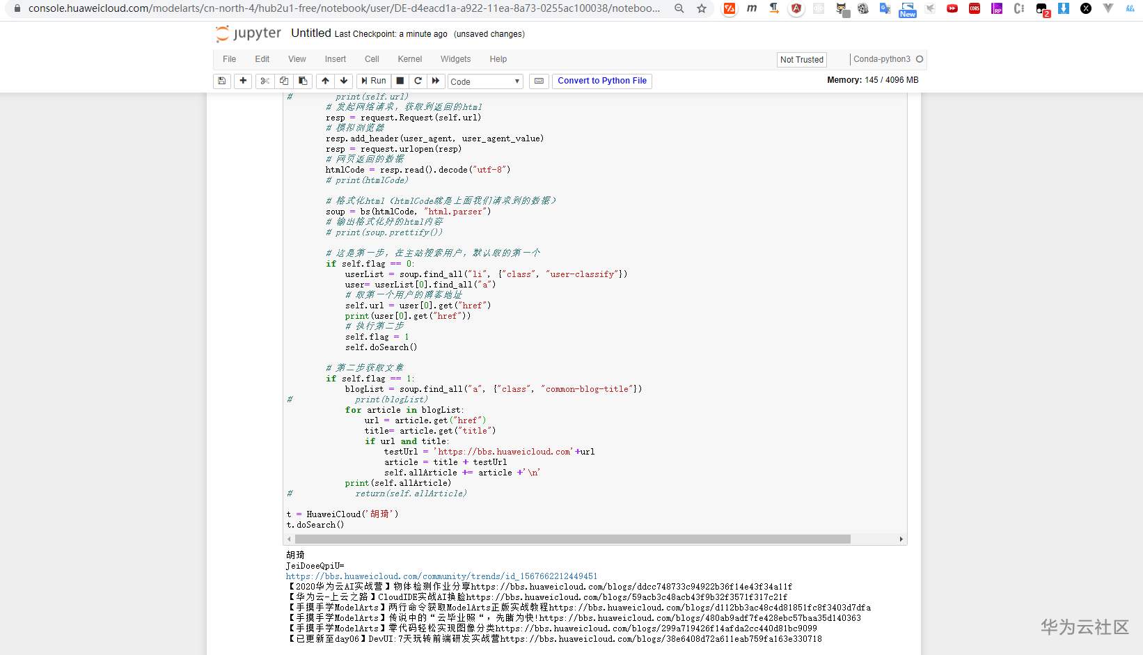
Task: Open the Widgets menu
Action: point(455,59)
